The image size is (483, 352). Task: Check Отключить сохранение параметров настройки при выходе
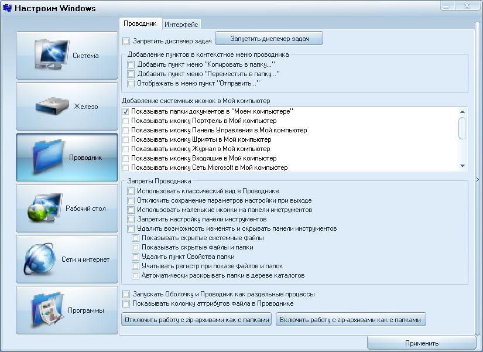point(131,200)
